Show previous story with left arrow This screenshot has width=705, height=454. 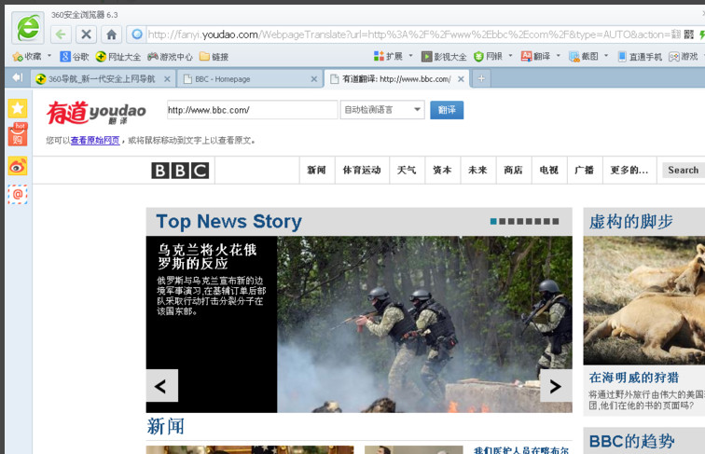[161, 385]
